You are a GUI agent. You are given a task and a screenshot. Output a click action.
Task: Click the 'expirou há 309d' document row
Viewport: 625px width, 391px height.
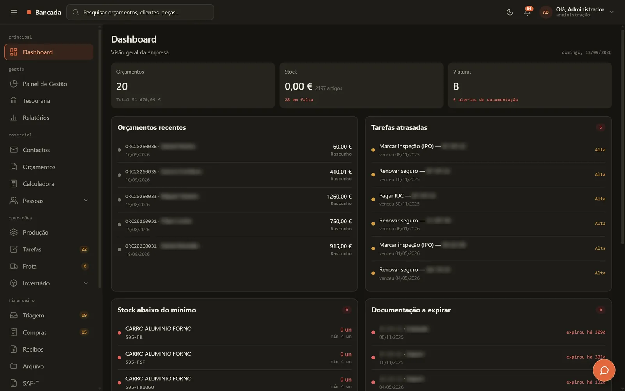point(488,332)
